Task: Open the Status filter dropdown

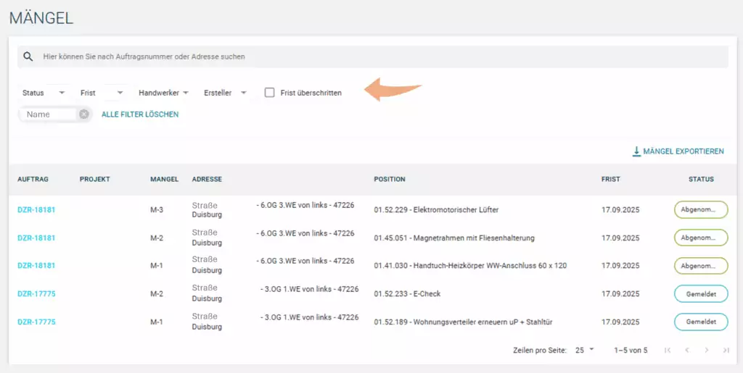Action: (x=44, y=93)
